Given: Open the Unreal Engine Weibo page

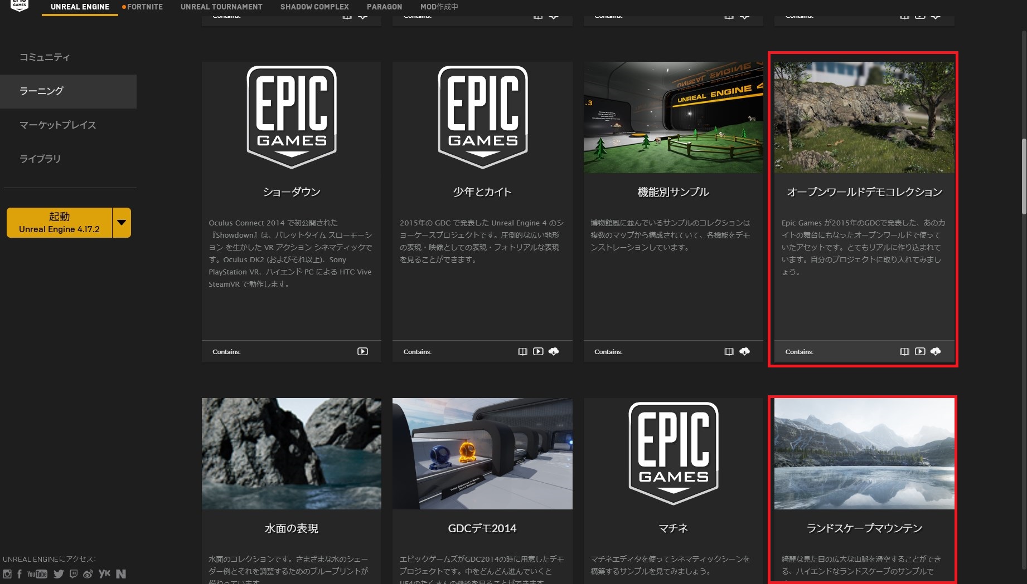Looking at the screenshot, I should coord(88,574).
